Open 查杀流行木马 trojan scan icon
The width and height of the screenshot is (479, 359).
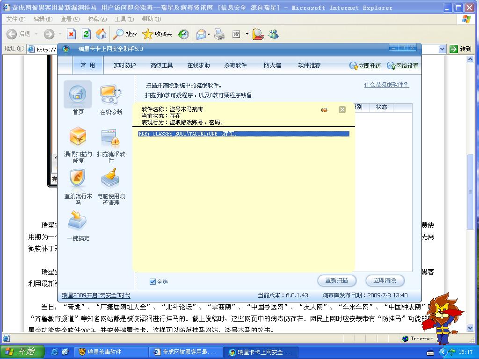coord(78,187)
